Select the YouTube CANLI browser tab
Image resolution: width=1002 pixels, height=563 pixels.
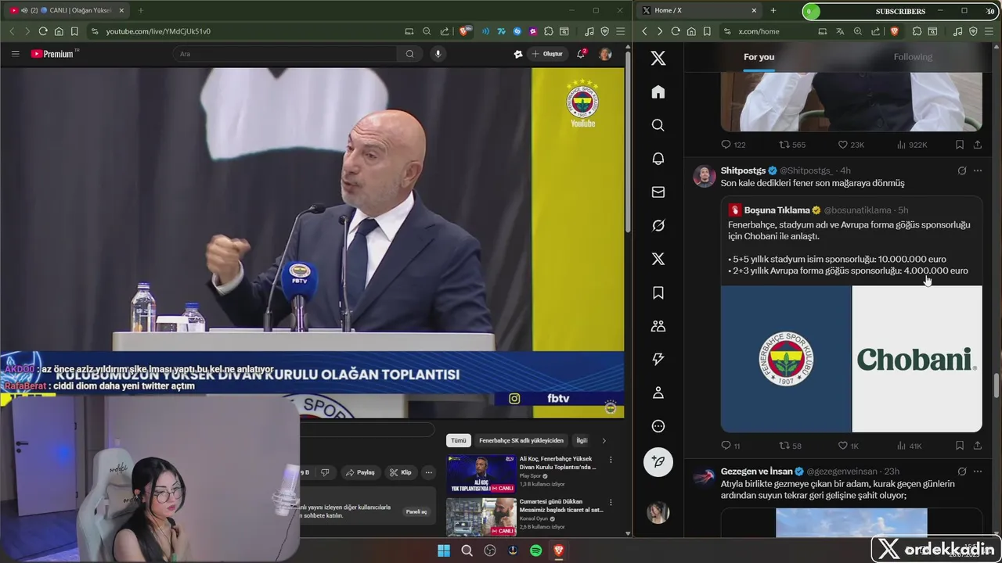click(67, 10)
